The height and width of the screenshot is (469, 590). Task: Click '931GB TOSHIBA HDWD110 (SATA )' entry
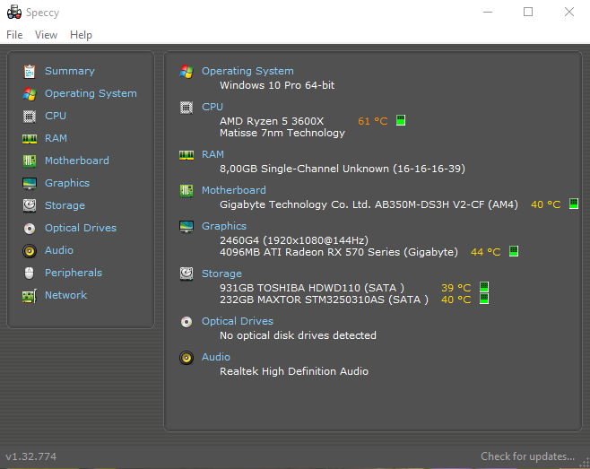click(x=312, y=288)
